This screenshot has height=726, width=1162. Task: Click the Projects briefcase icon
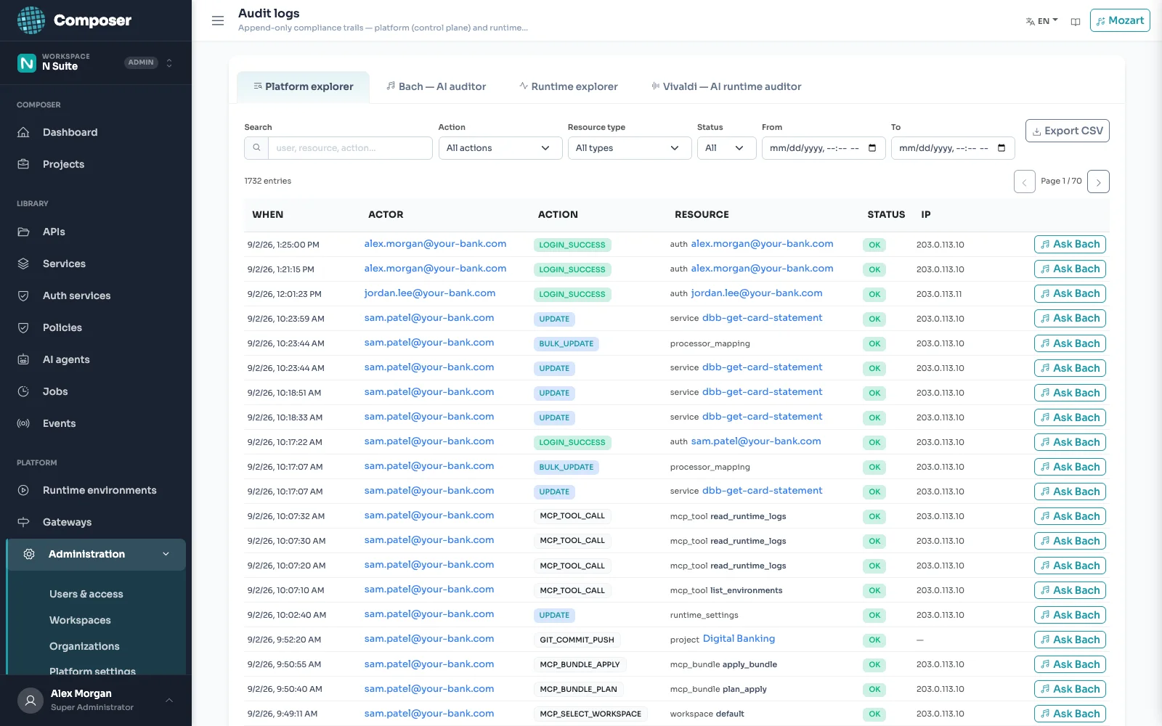click(23, 164)
